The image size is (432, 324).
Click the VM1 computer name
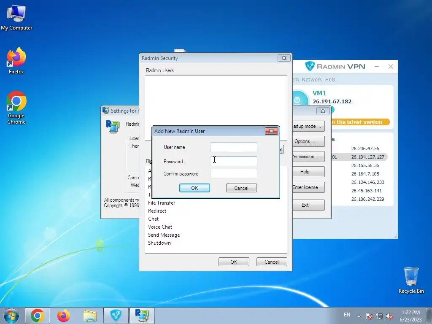[x=319, y=93]
